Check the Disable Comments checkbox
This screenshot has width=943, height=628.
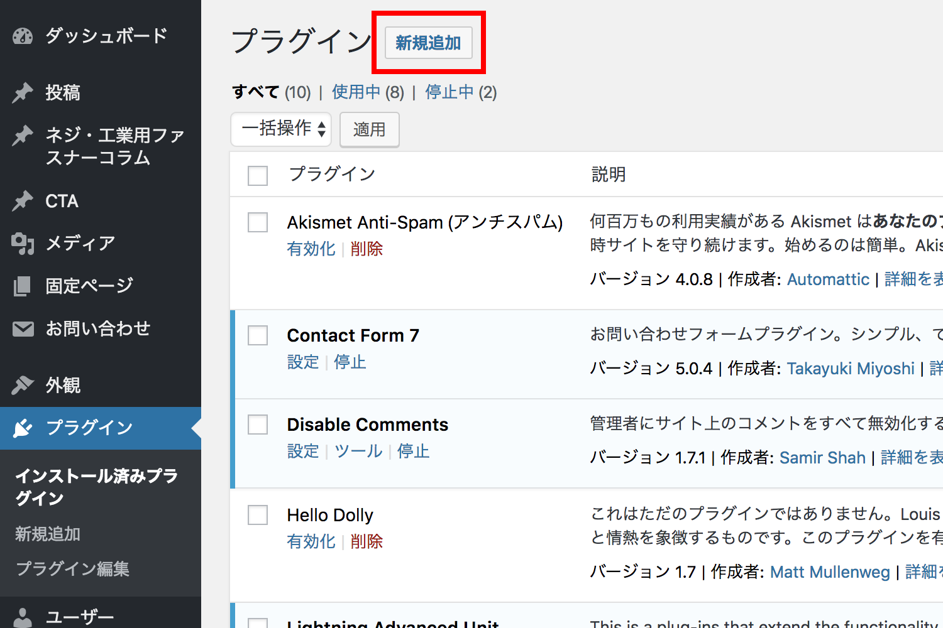pyautogui.click(x=258, y=425)
